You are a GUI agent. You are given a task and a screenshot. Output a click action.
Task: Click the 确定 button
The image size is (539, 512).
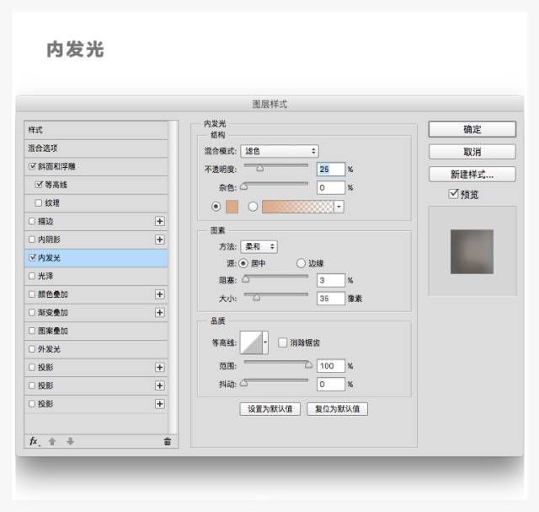click(x=472, y=129)
